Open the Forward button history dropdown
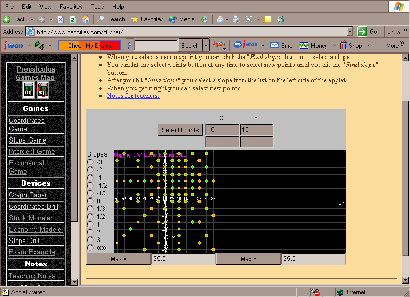This screenshot has height=297, width=410. pyautogui.click(x=51, y=19)
